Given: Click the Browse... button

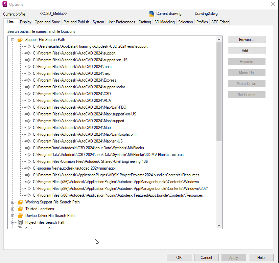Looking at the screenshot, I should click(x=247, y=40).
